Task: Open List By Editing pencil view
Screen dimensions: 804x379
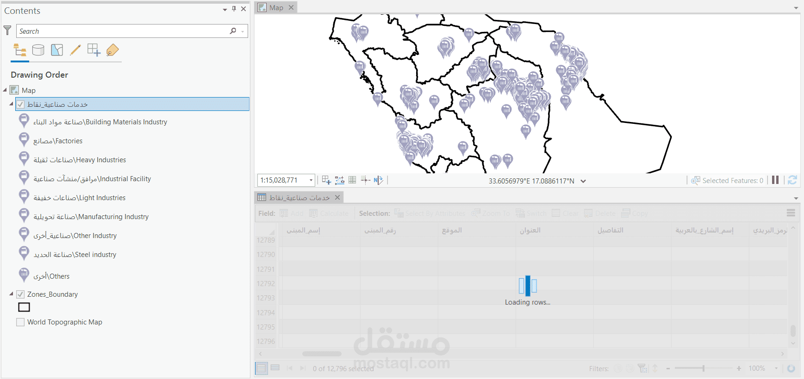Action: tap(75, 50)
